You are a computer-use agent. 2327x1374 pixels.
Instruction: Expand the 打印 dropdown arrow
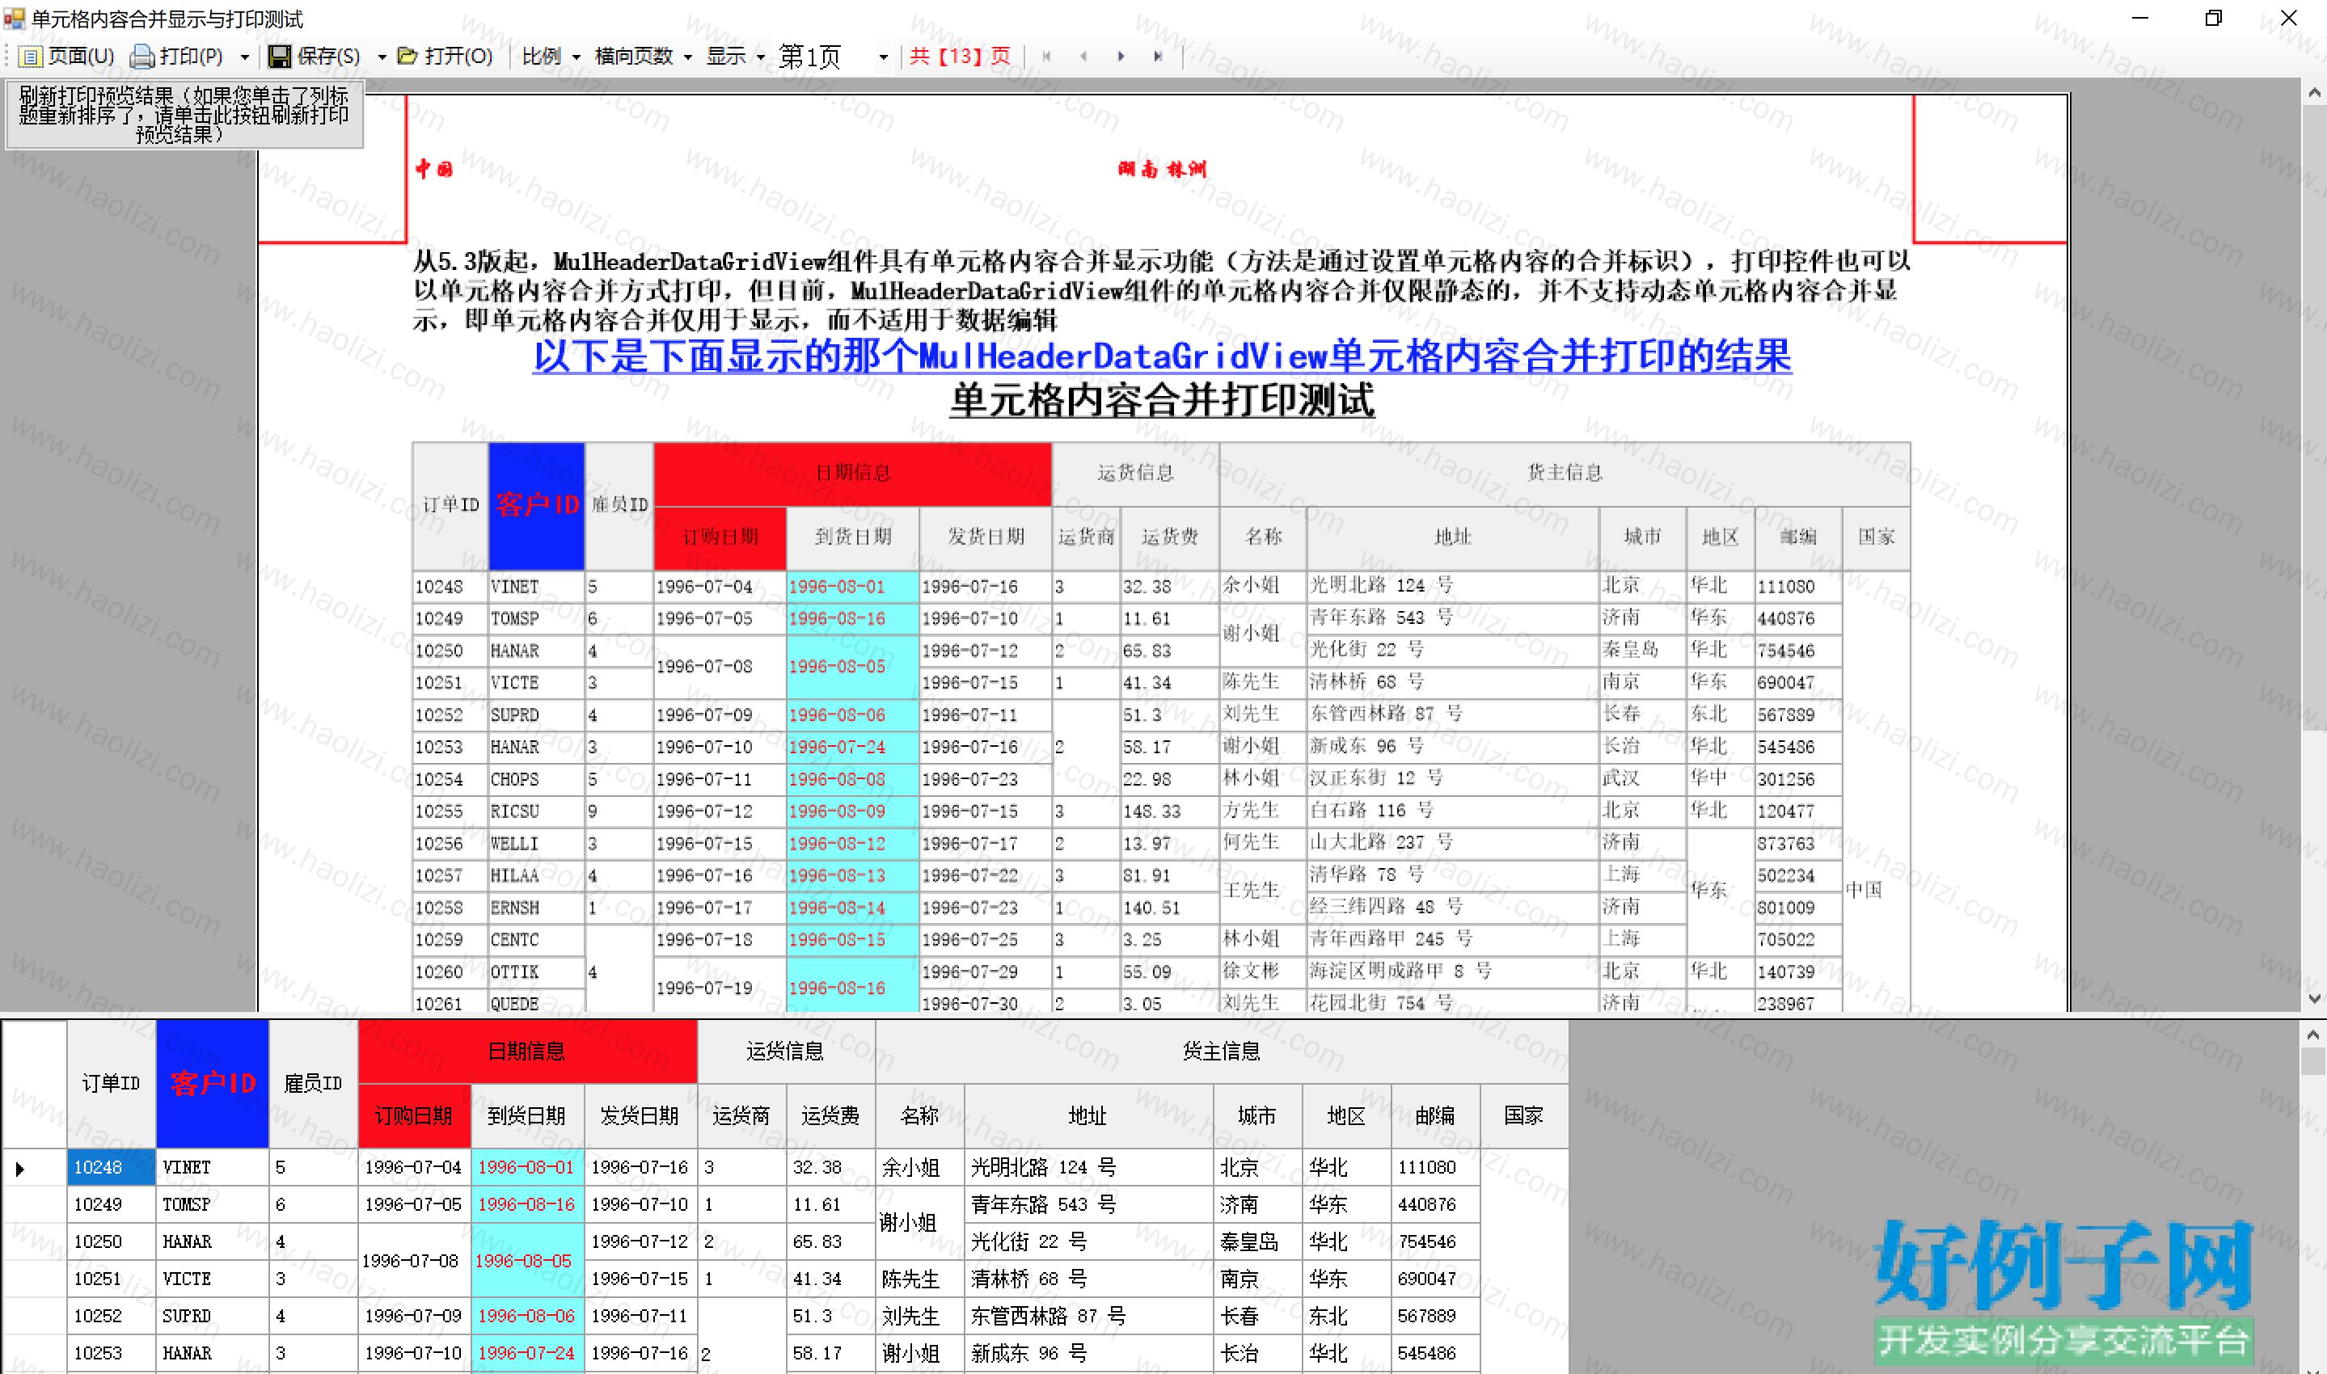point(244,57)
